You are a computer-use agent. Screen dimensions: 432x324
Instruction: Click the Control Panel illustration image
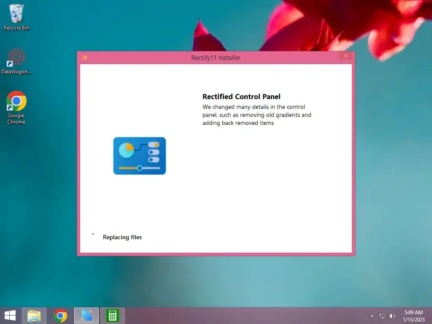140,156
